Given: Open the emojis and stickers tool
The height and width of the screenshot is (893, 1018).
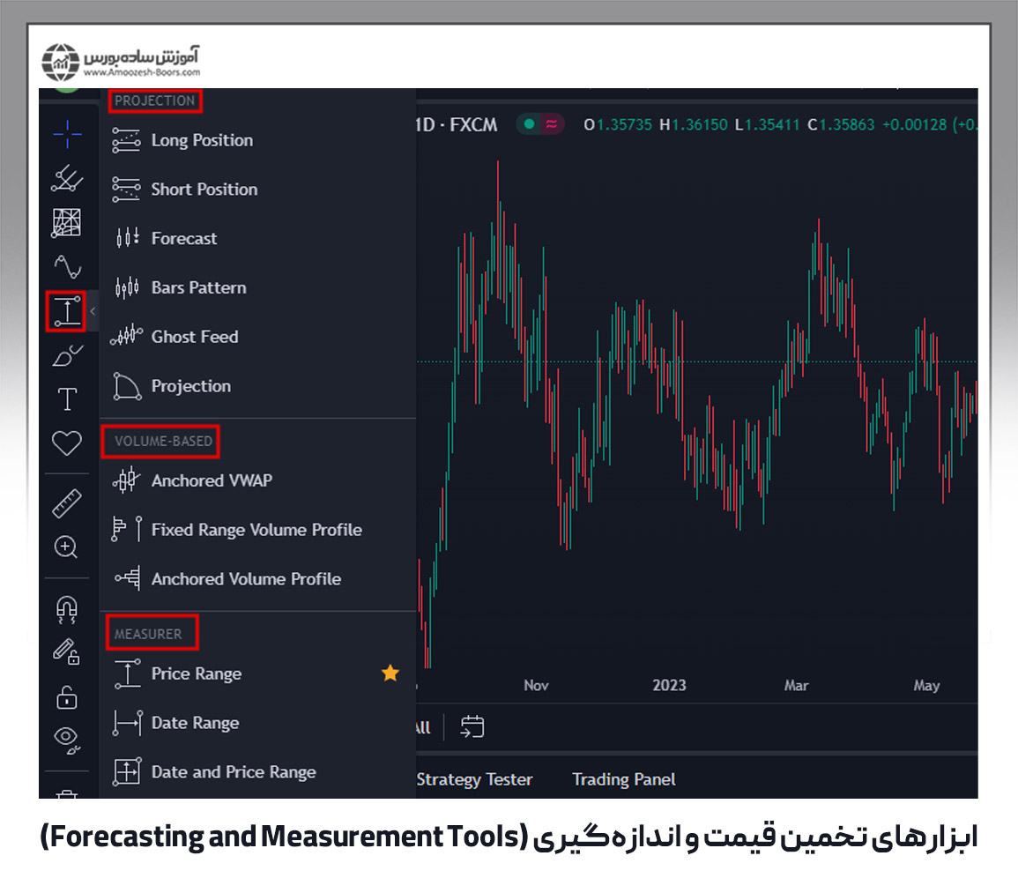Looking at the screenshot, I should point(67,443).
